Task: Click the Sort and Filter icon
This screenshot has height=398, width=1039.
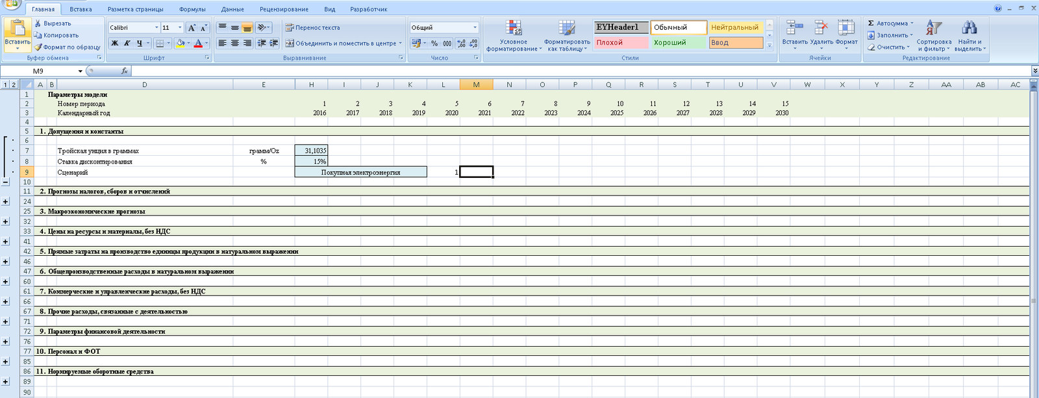Action: (933, 28)
